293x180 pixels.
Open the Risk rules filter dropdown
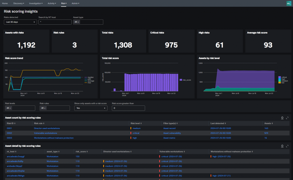click(55, 108)
